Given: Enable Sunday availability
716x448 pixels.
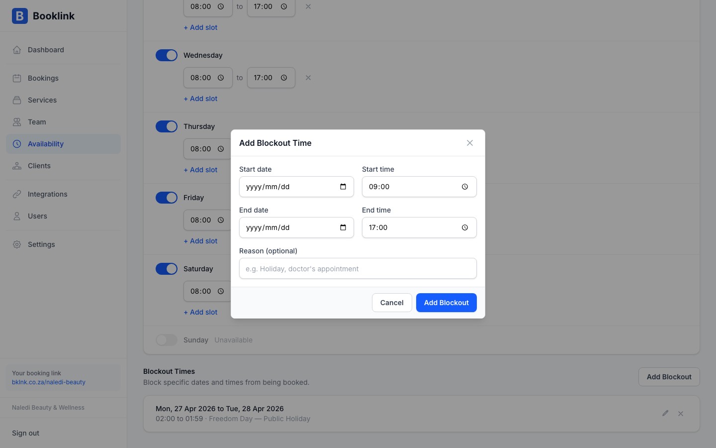Looking at the screenshot, I should click(x=167, y=340).
